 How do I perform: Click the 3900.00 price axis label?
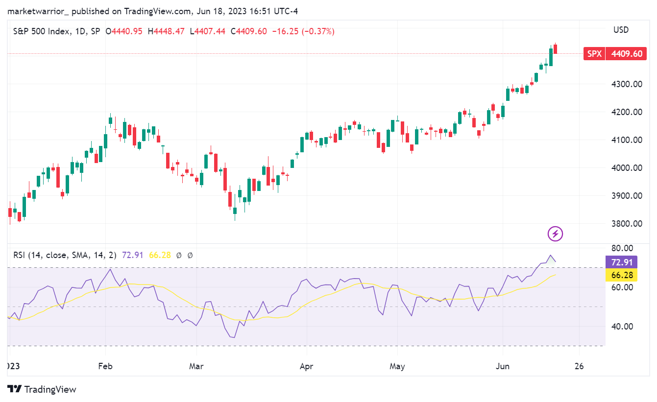[x=627, y=196]
